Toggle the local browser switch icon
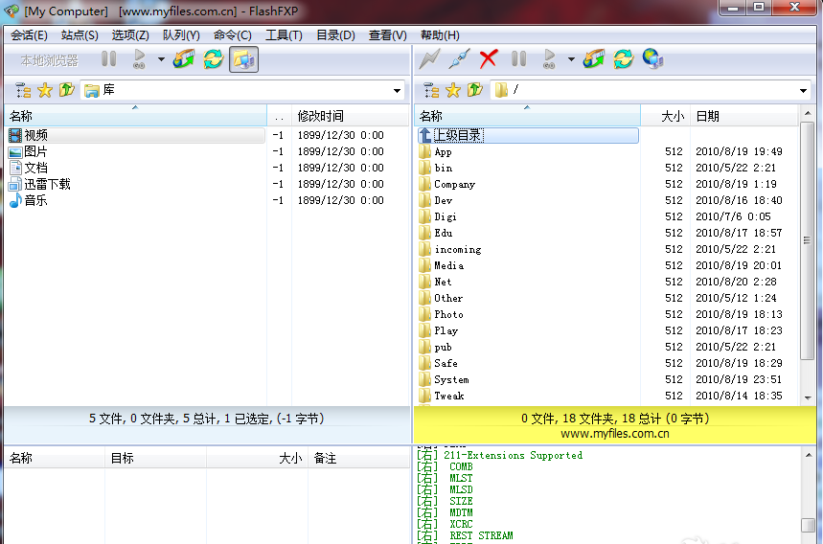The image size is (823, 544). (243, 59)
